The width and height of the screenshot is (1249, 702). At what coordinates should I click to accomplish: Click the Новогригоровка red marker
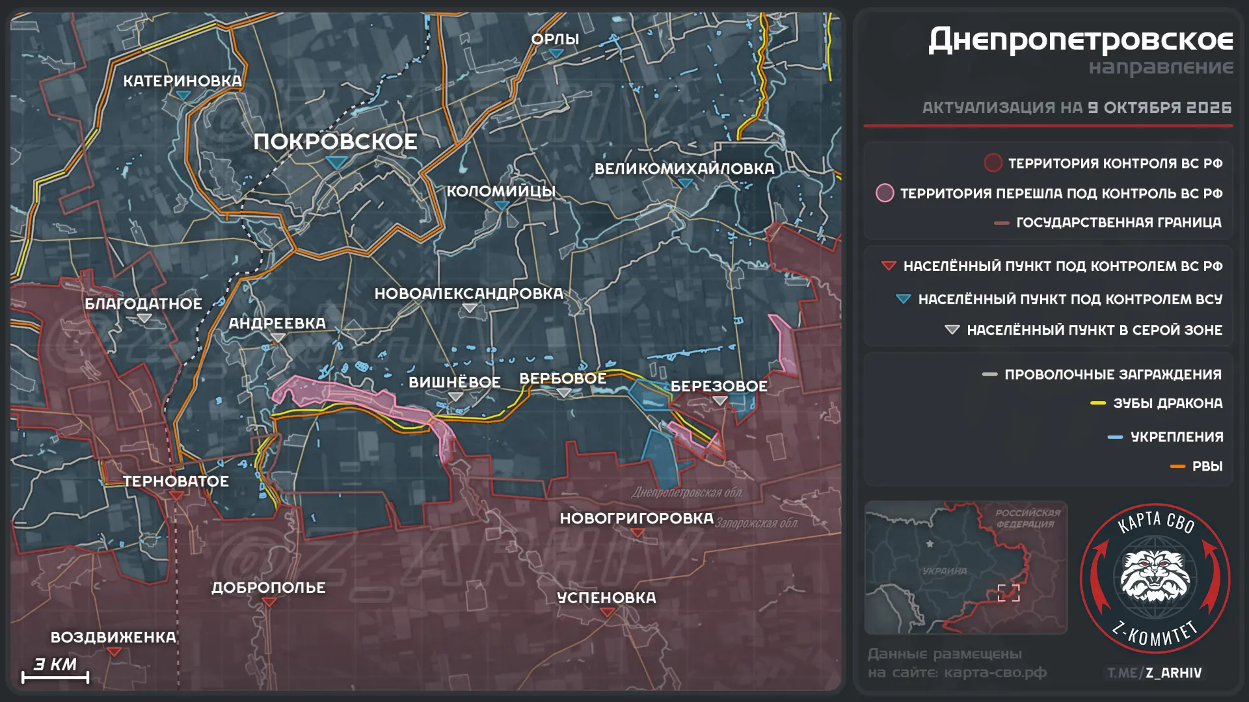pos(638,532)
